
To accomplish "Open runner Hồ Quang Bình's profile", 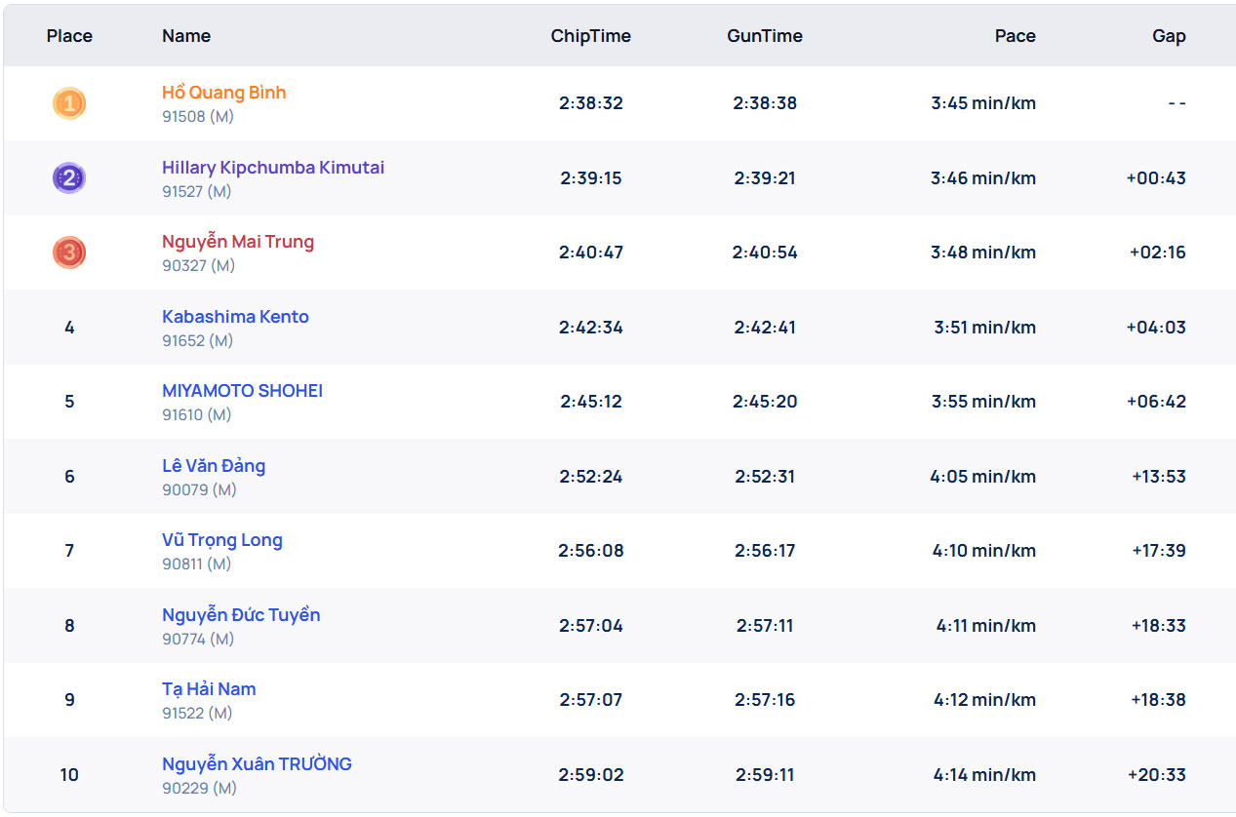I will pos(223,93).
